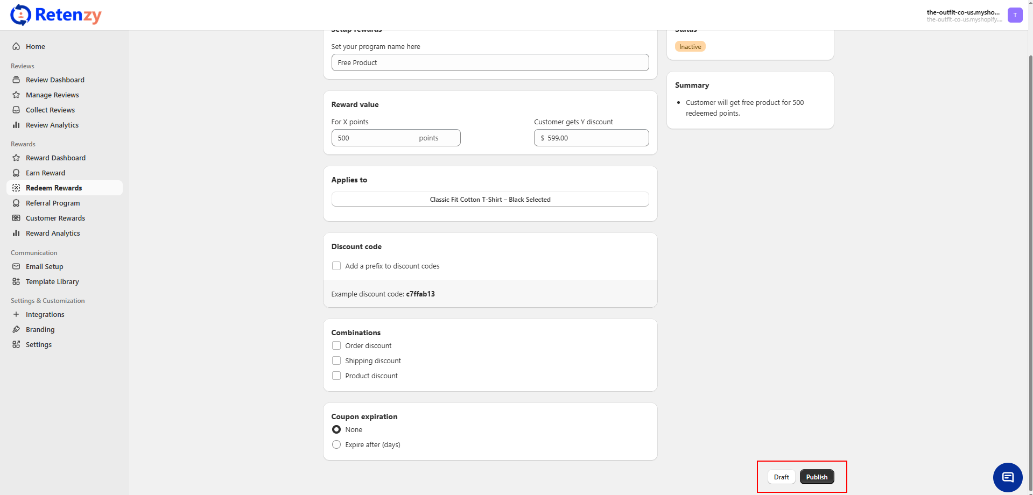Click the Email Setup envelope icon
Image resolution: width=1033 pixels, height=495 pixels.
(x=16, y=266)
